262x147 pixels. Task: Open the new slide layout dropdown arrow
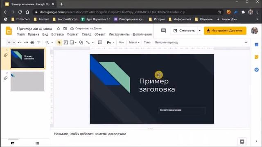14,42
